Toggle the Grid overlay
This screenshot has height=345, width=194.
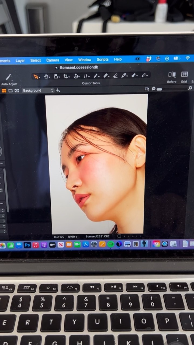pos(184,74)
